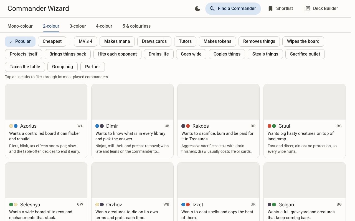Click the Golgari card title
Viewport: 355px width, 221px height.
(x=286, y=205)
